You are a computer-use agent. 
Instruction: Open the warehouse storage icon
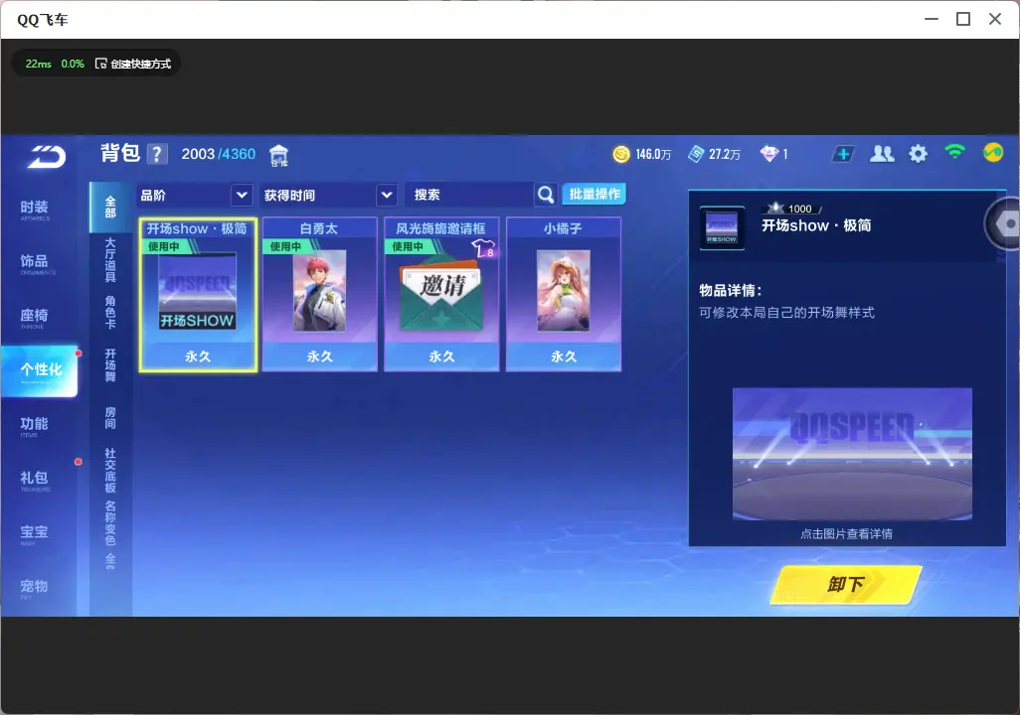[x=278, y=155]
